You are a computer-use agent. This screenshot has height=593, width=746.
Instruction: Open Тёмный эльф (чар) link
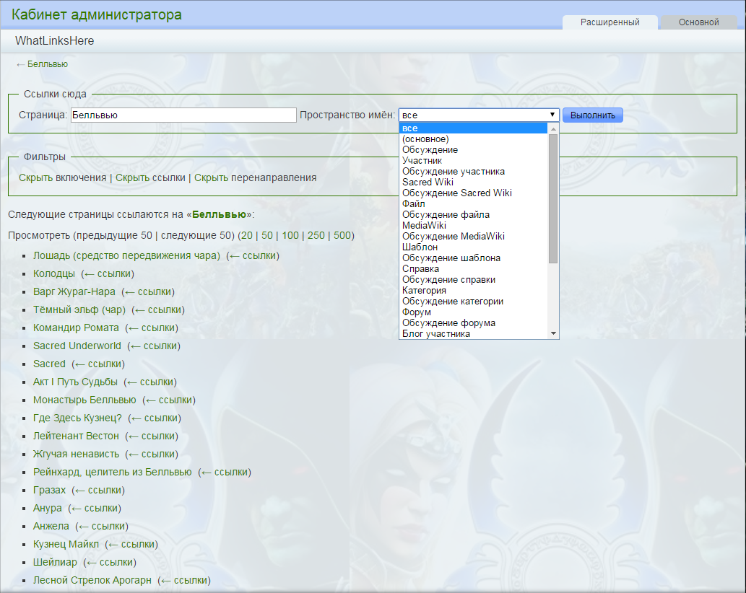(79, 309)
